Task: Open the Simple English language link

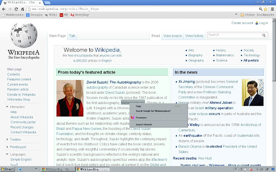Action: tap(21, 160)
